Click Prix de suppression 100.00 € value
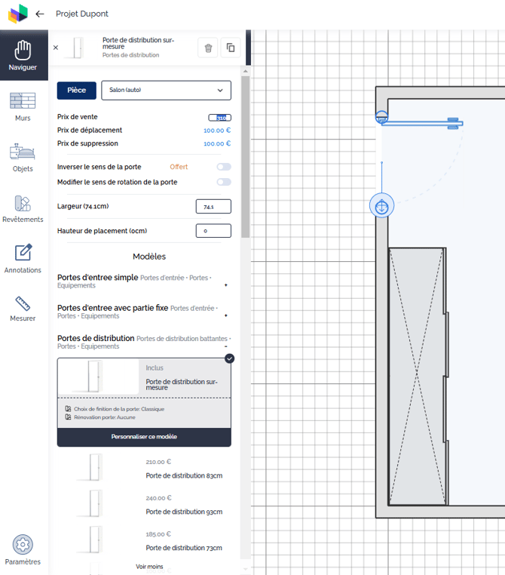Image resolution: width=505 pixels, height=575 pixels. click(x=217, y=143)
